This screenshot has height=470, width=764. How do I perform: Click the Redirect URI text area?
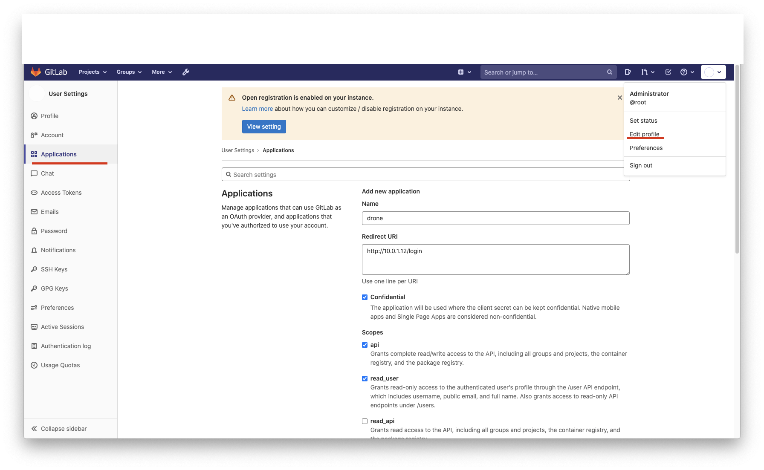coord(495,260)
